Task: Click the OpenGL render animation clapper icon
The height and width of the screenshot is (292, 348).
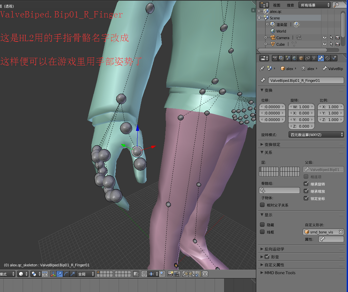Action: tap(177, 274)
